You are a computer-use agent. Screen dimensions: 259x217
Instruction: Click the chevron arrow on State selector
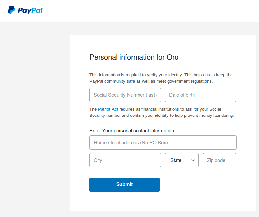point(193,160)
